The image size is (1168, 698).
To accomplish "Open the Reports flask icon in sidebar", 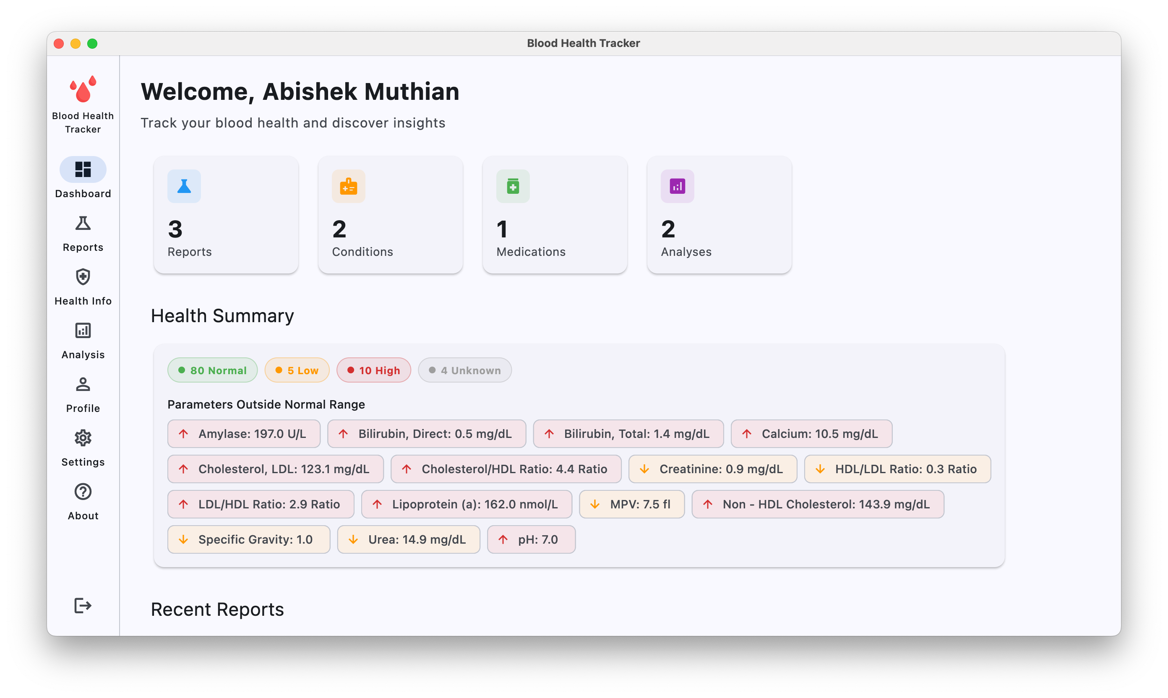I will click(x=83, y=224).
